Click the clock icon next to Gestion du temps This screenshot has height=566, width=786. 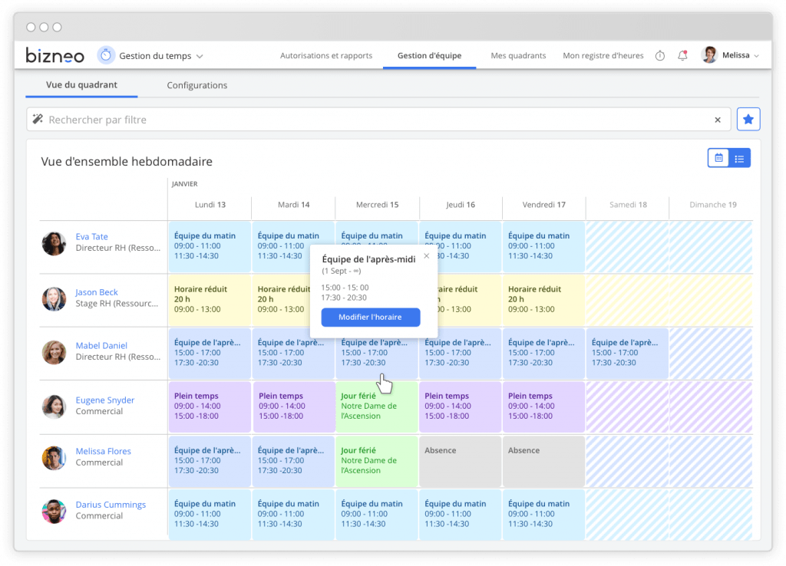105,54
